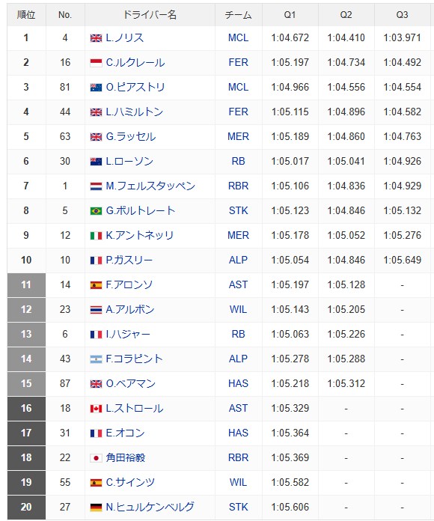434x521 pixels.
Task: Select the STK team link for N.ヒュルケンベルグ
Action: coord(238,507)
